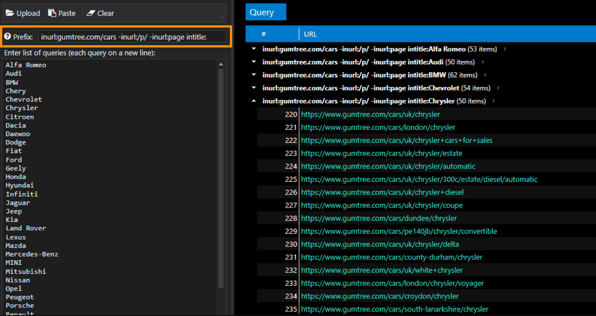Image resolution: width=596 pixels, height=316 pixels.
Task: Click MINI in the query list
Action: click(14, 262)
